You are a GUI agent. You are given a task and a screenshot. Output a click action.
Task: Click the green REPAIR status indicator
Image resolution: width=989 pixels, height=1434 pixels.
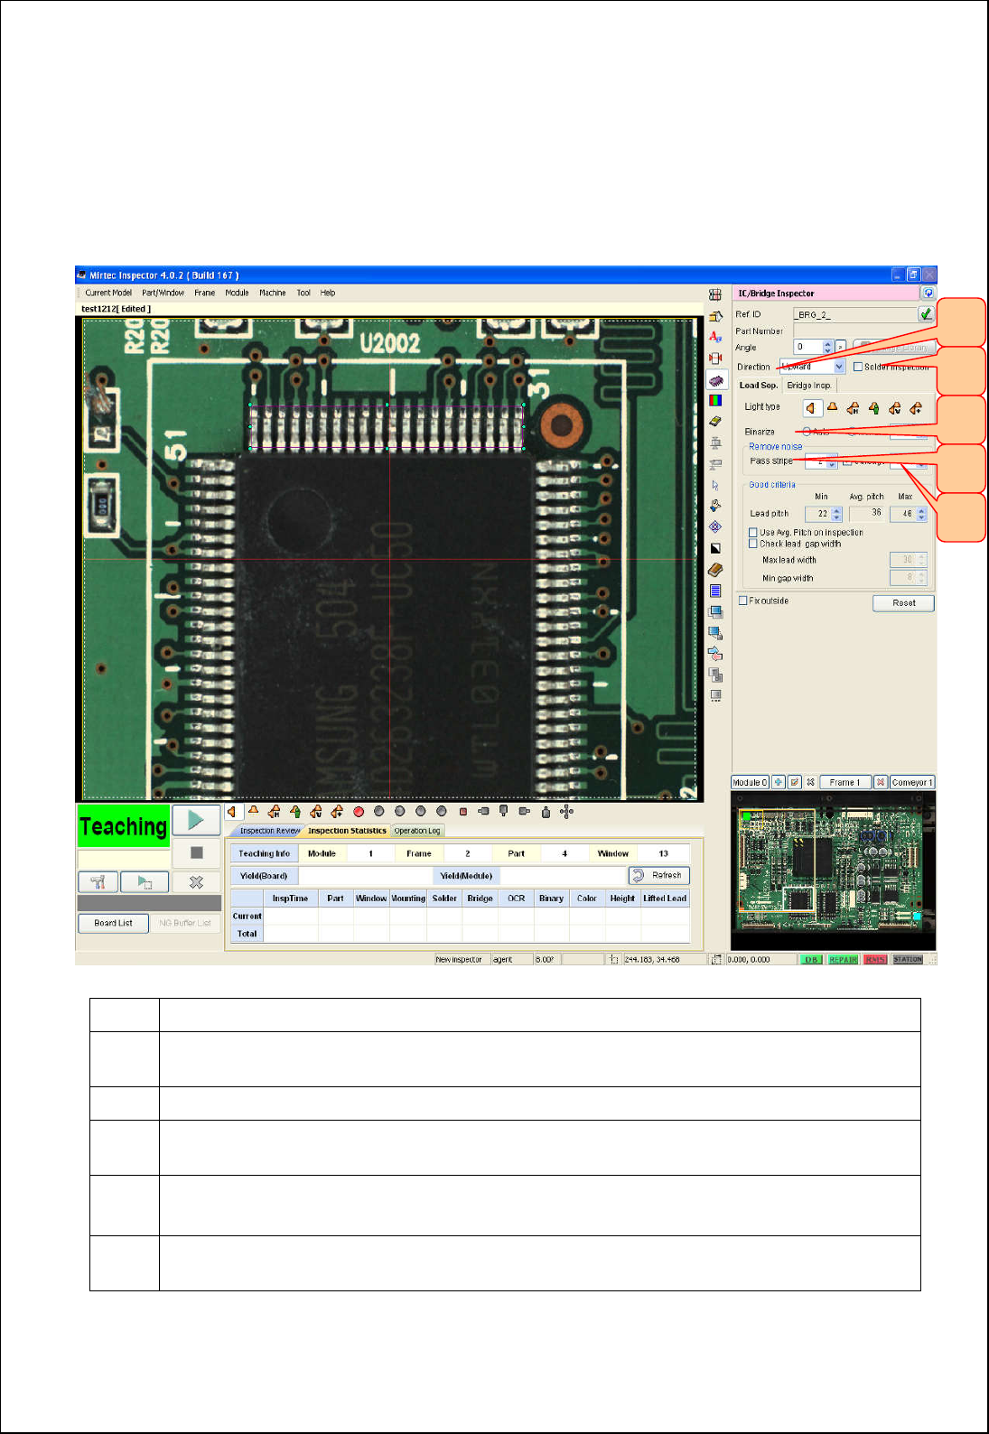(x=843, y=960)
